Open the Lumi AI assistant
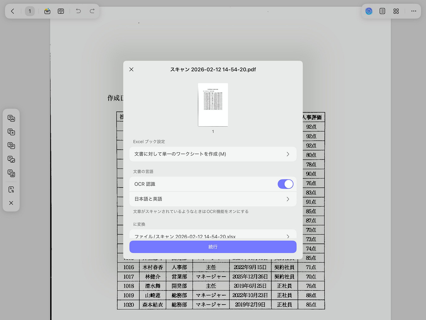This screenshot has height=320, width=426. (369, 11)
